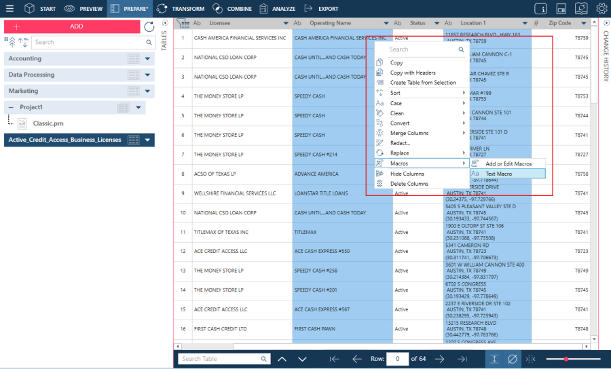Adjust the zoom slider handle

pos(566,359)
